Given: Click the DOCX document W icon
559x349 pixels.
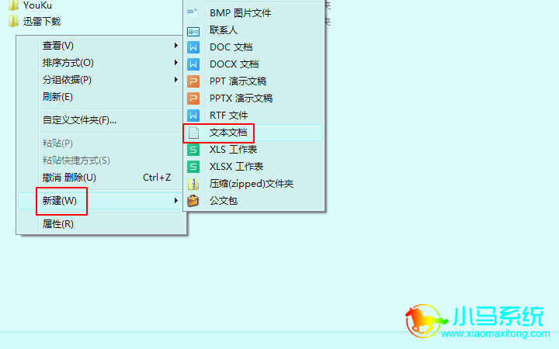Looking at the screenshot, I should 193,64.
